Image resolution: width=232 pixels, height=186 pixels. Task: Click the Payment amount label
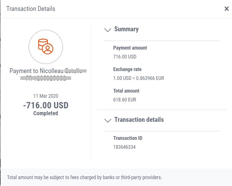pyautogui.click(x=130, y=48)
